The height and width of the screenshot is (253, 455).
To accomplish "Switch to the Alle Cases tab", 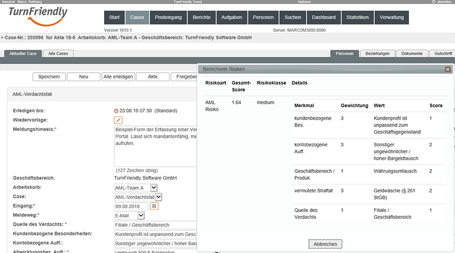I will point(58,53).
